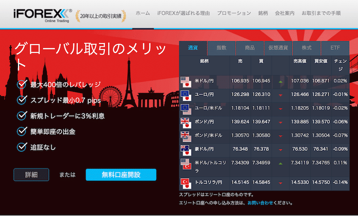Select the ETF tab
This screenshot has width=358, height=217.
click(x=335, y=48)
